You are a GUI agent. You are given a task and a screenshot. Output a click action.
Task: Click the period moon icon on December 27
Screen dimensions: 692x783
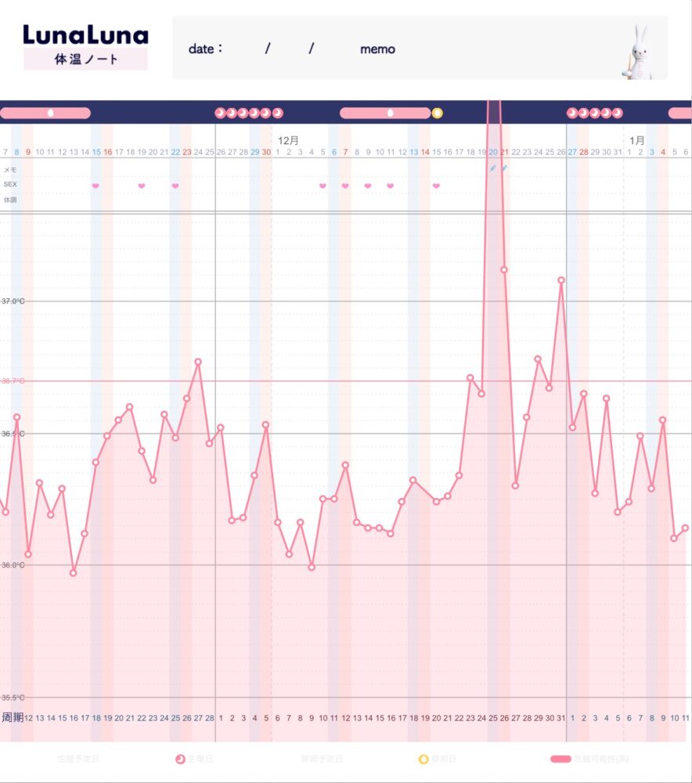(x=571, y=113)
